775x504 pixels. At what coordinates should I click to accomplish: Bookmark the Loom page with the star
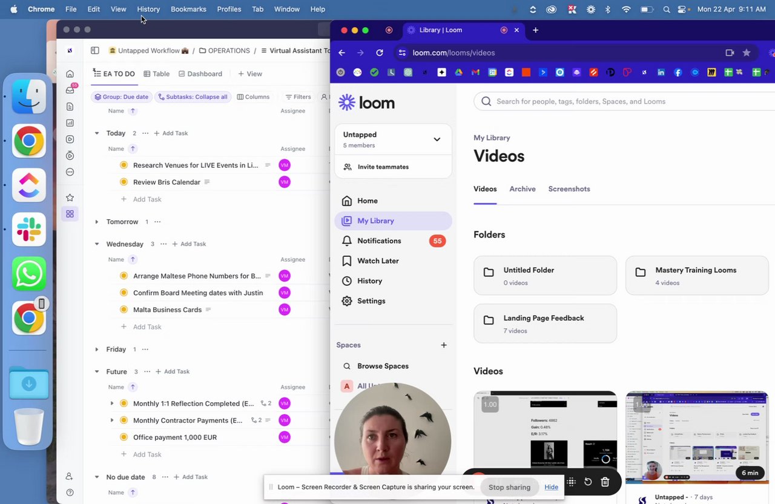point(747,53)
